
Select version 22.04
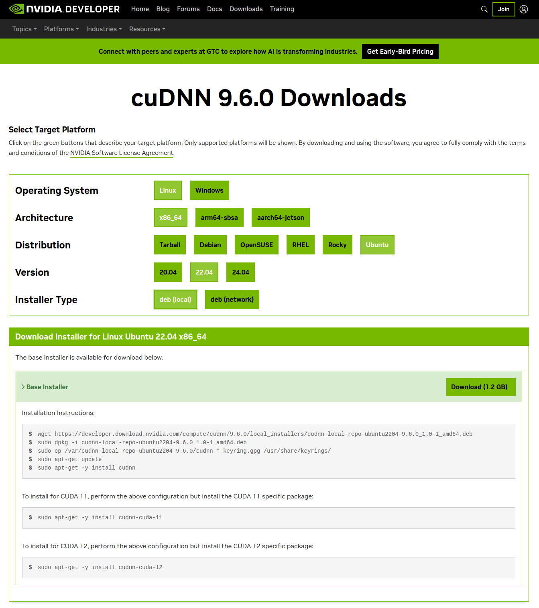tap(204, 272)
